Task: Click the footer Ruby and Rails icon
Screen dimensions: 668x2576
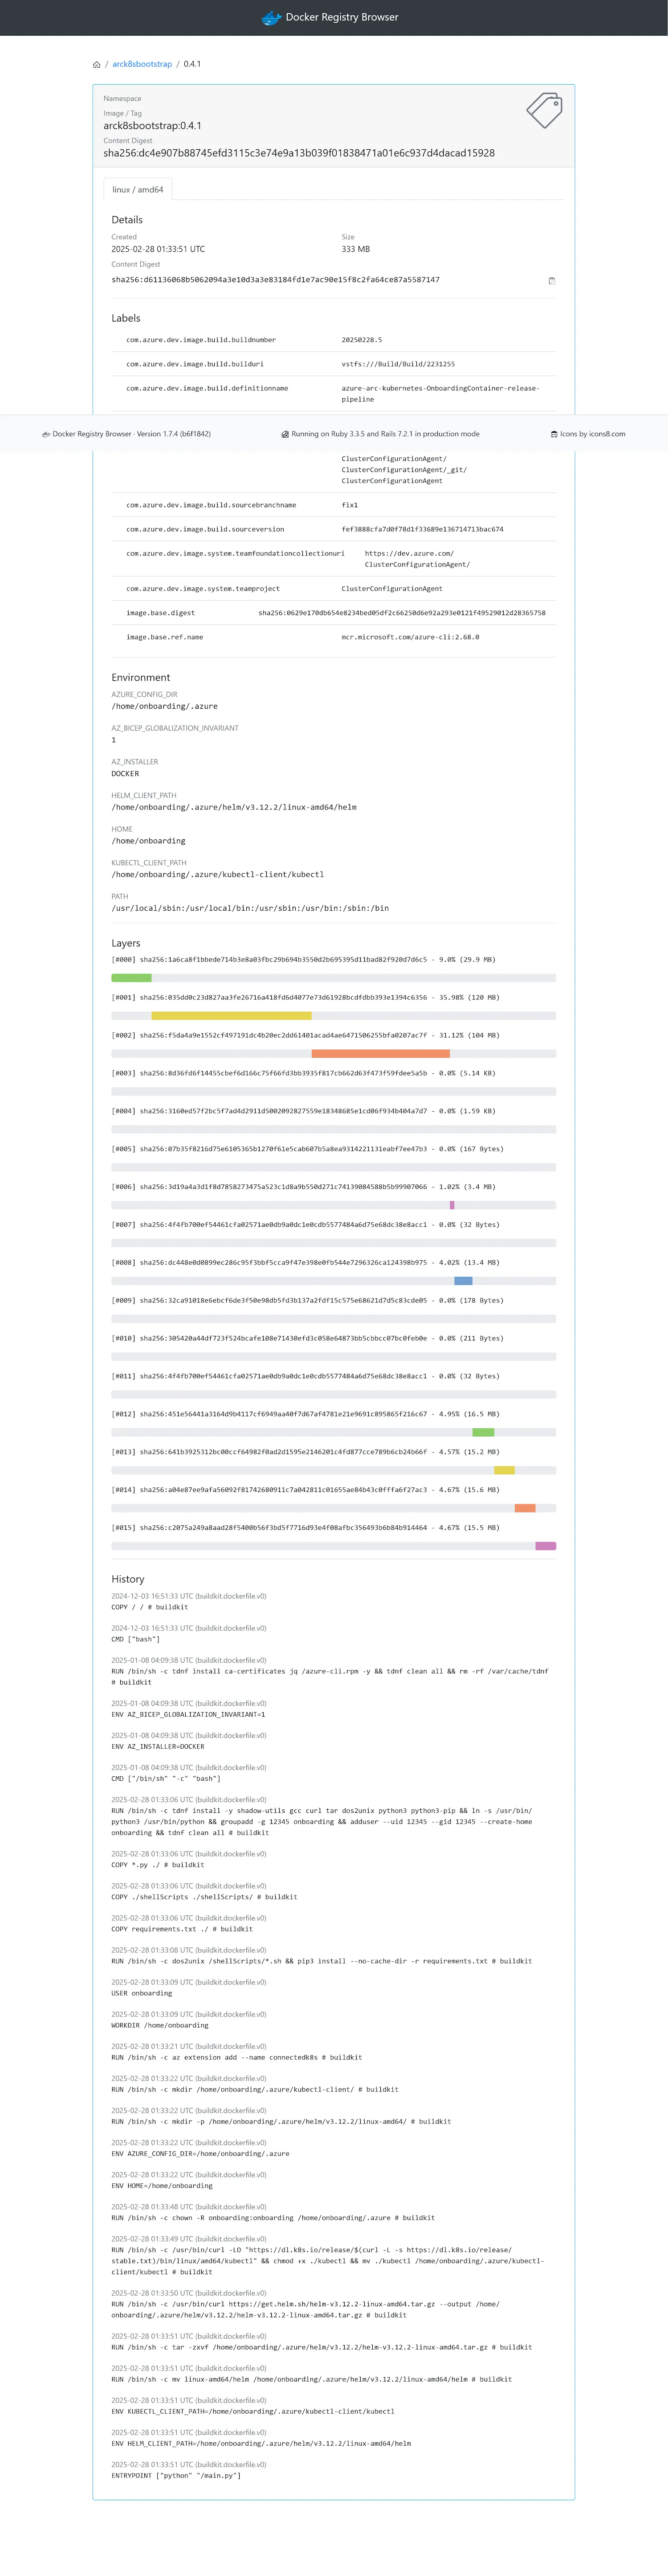Action: click(285, 434)
